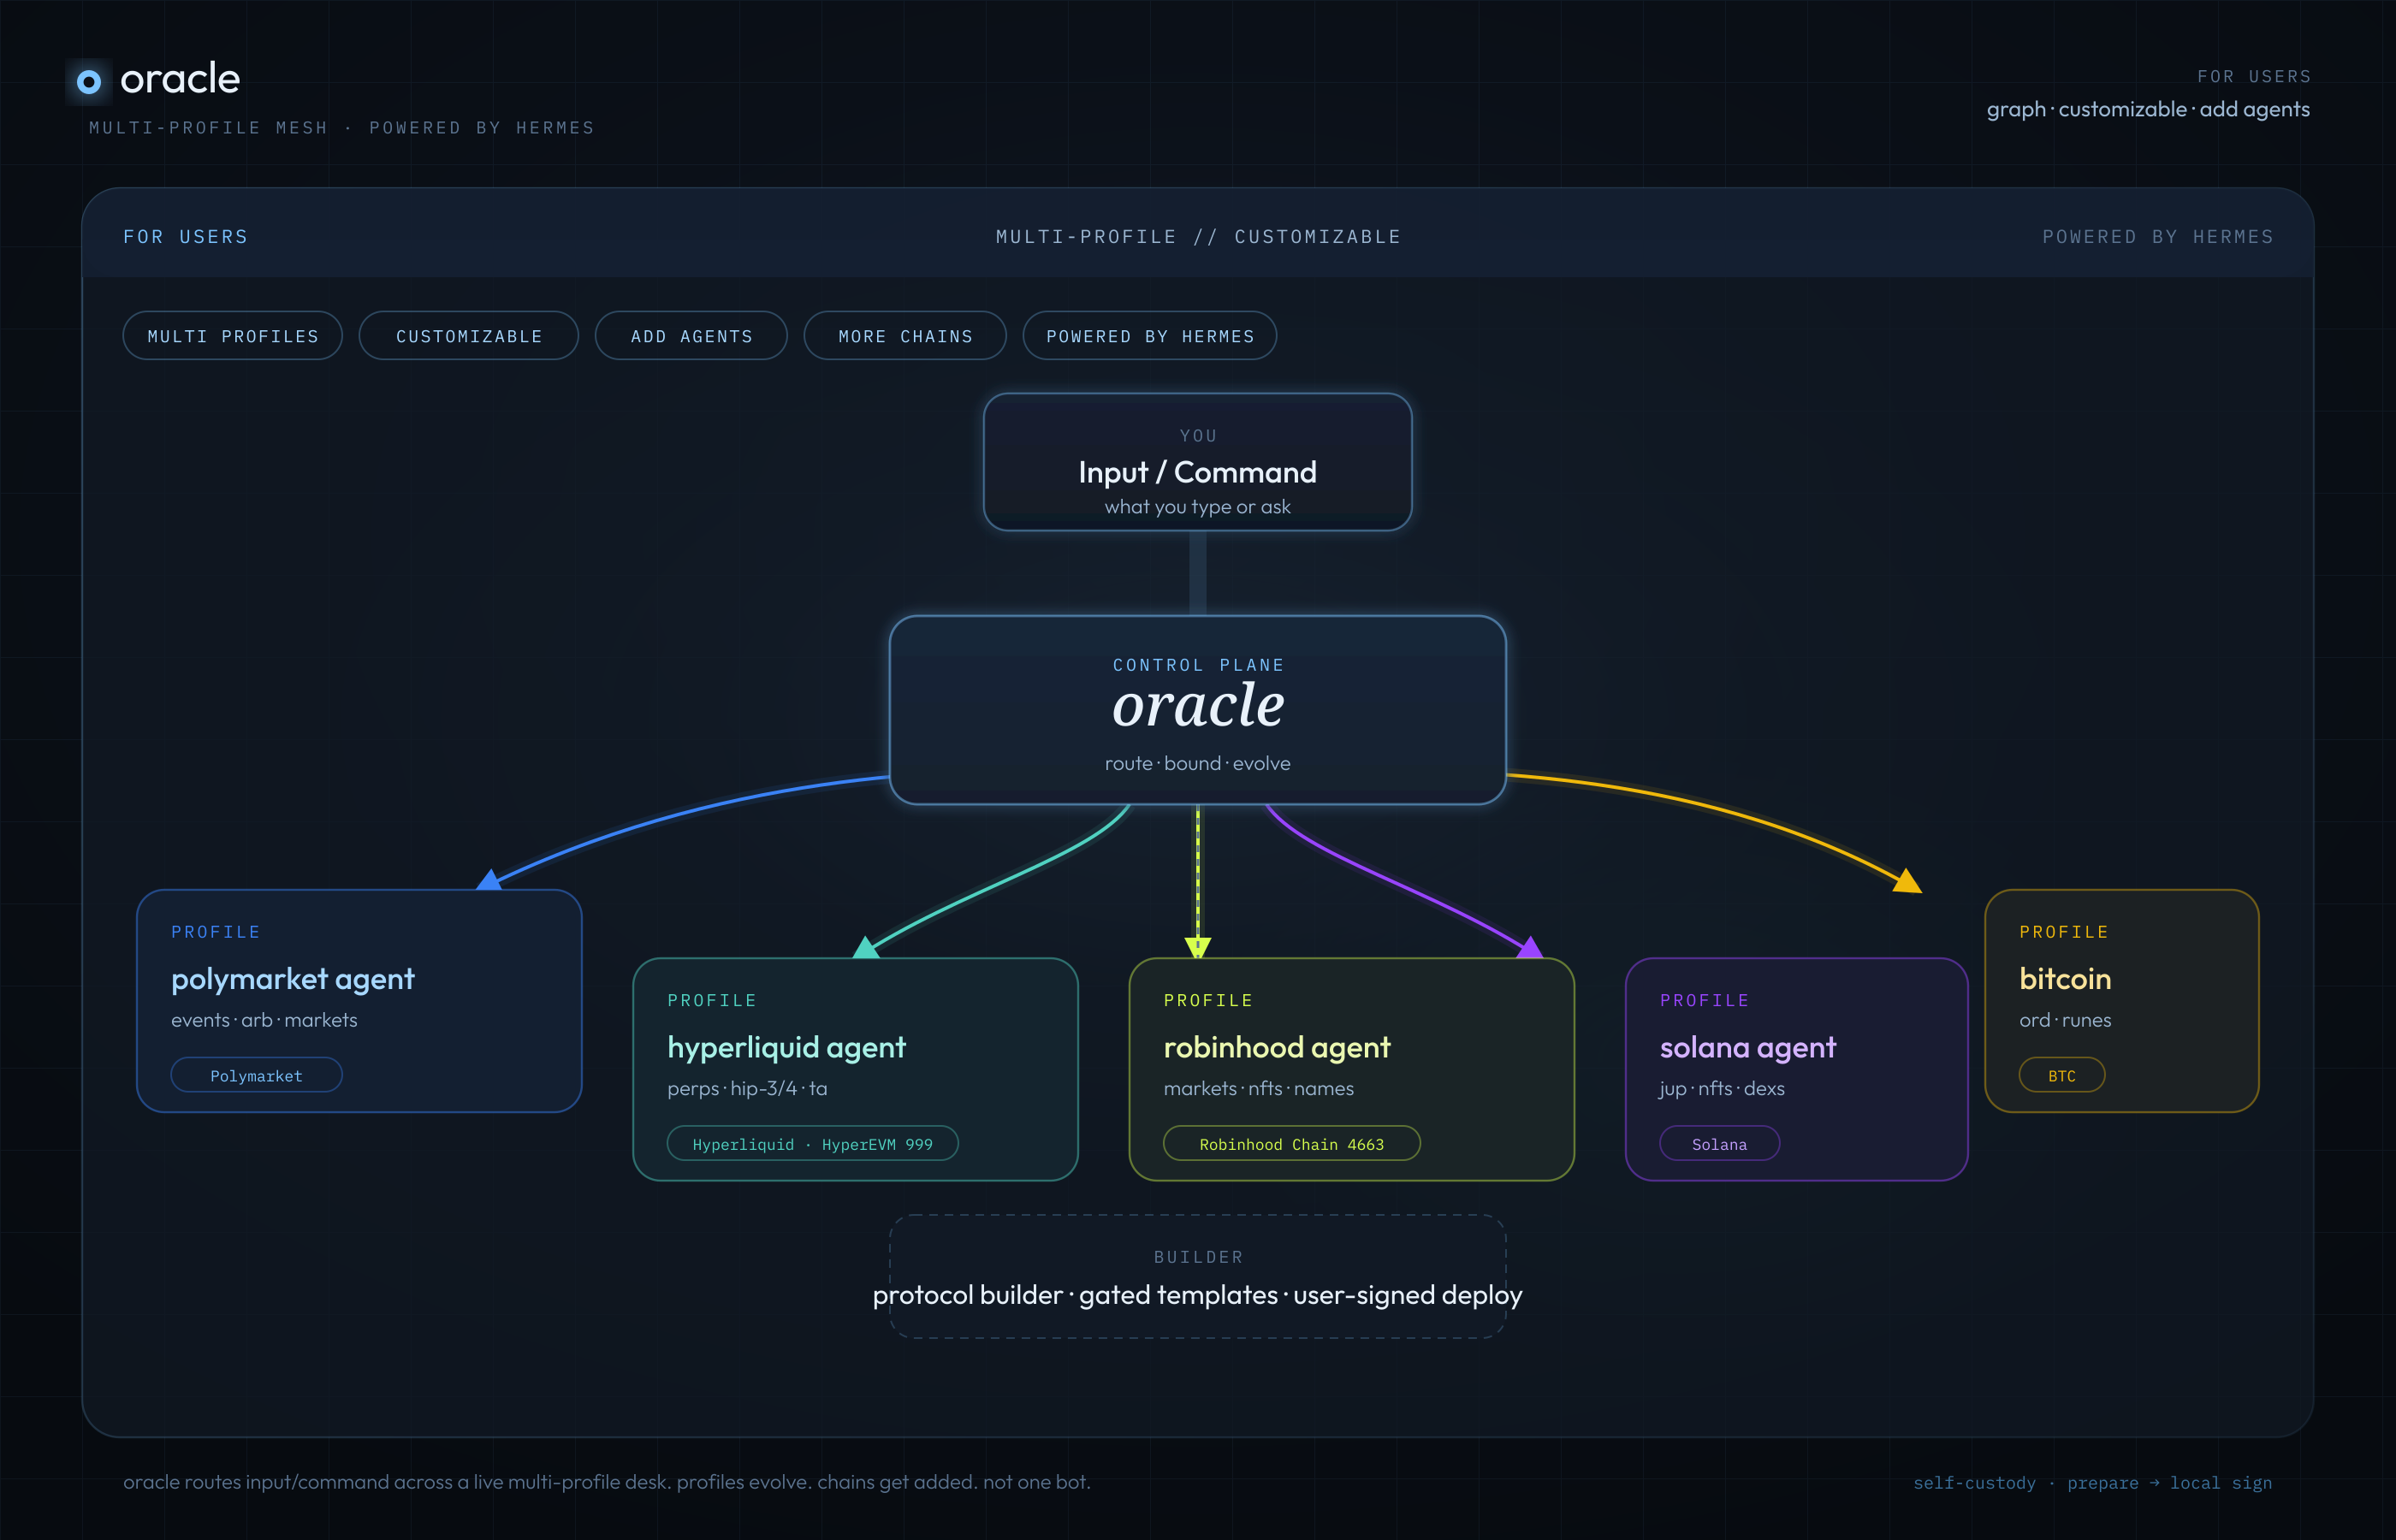Click the FOR USERS header label
Image resolution: width=2396 pixels, height=1540 pixels.
click(x=186, y=237)
